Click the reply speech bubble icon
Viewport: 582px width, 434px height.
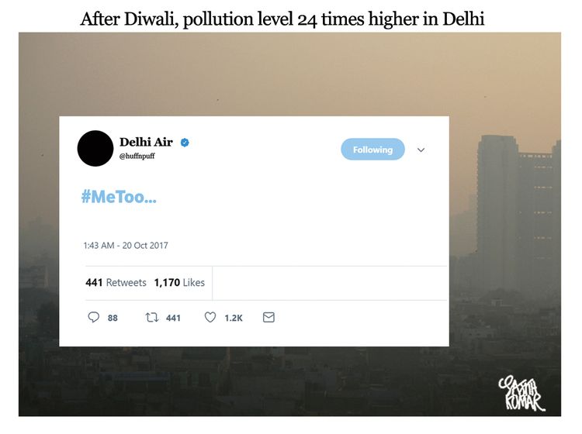coord(94,317)
